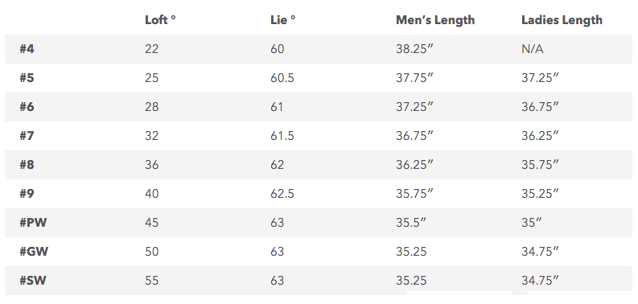The image size is (638, 304).
Task: Click the #4 row label
Action: (27, 49)
